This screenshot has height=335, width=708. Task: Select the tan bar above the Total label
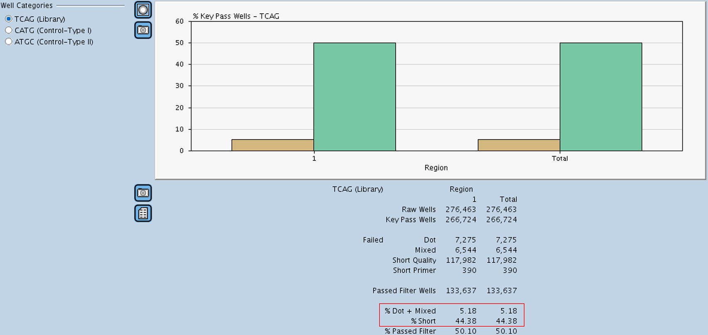(x=519, y=145)
